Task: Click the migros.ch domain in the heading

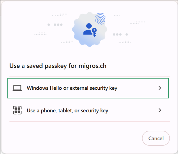Action: pos(92,66)
